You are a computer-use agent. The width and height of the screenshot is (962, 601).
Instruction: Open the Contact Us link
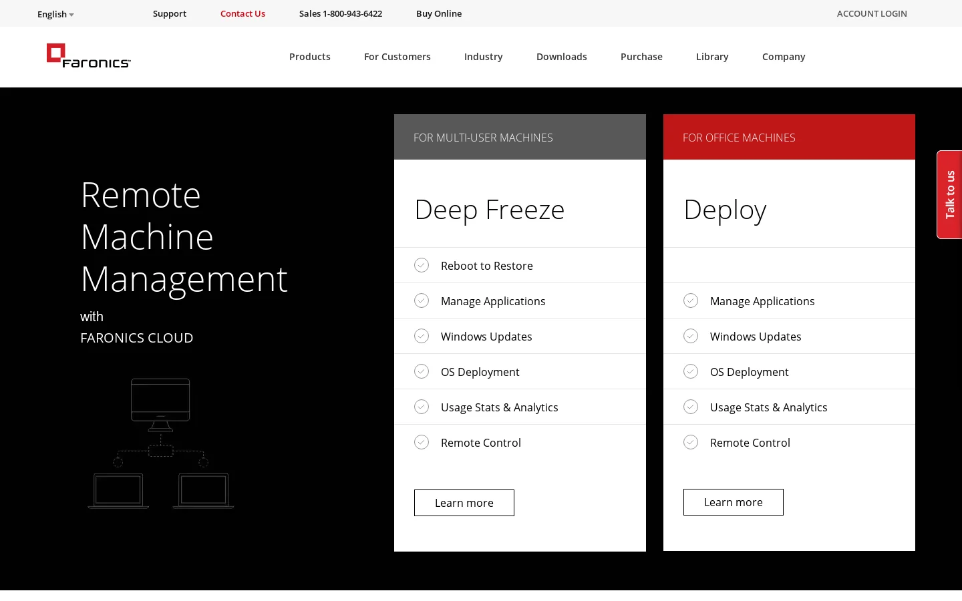click(243, 13)
